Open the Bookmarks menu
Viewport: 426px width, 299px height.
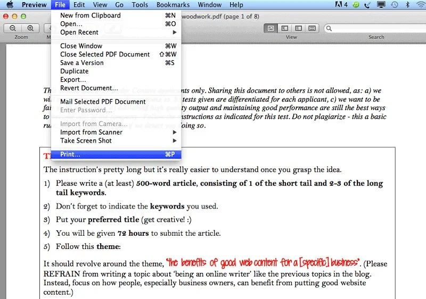click(173, 5)
